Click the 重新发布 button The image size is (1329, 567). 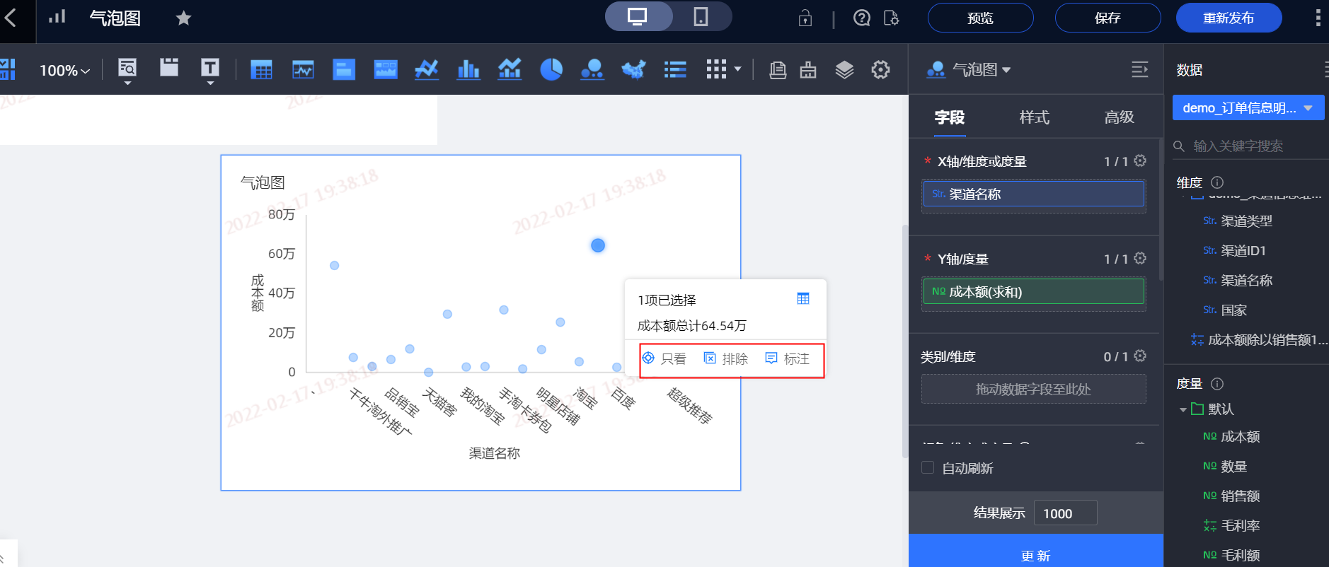point(1229,18)
